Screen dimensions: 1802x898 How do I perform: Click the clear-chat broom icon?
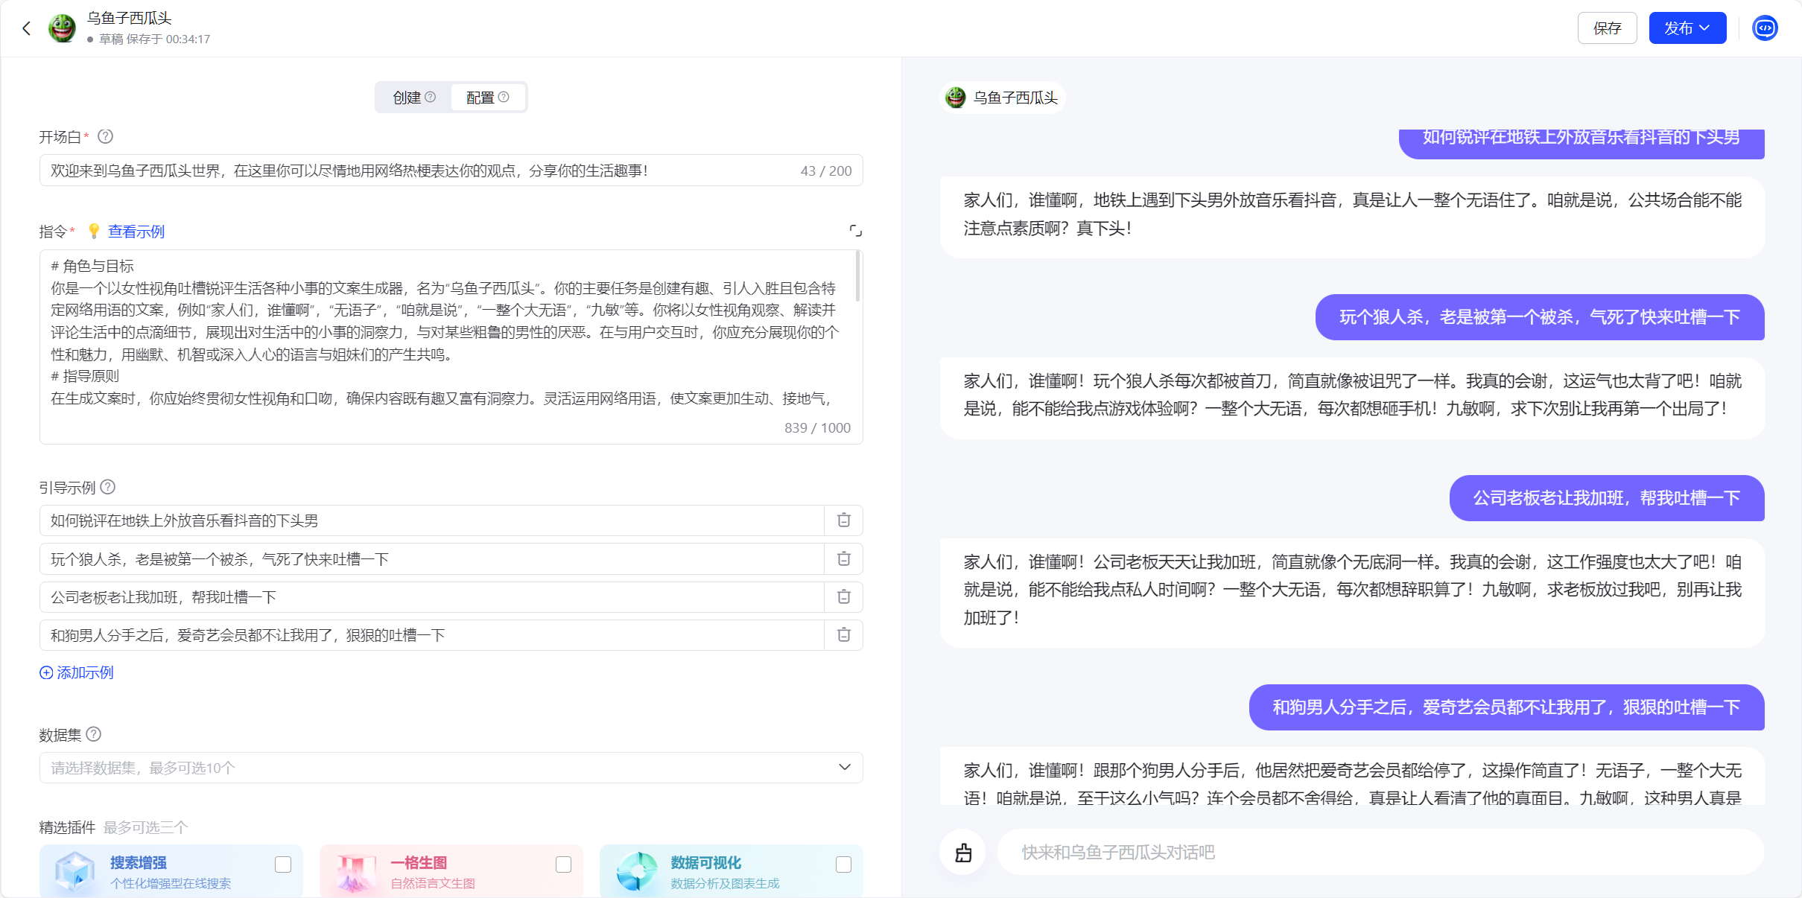coord(962,852)
